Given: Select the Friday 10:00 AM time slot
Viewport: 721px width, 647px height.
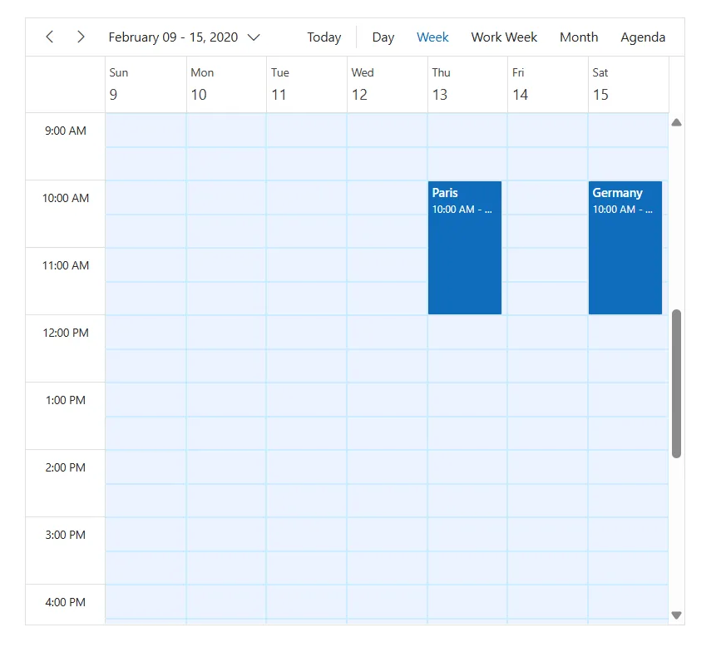Looking at the screenshot, I should tap(548, 197).
